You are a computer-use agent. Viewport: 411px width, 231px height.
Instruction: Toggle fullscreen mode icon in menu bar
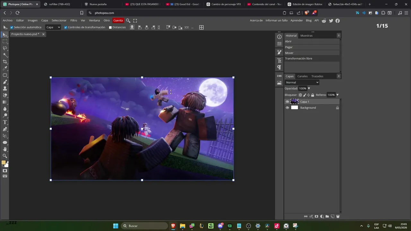click(x=135, y=21)
